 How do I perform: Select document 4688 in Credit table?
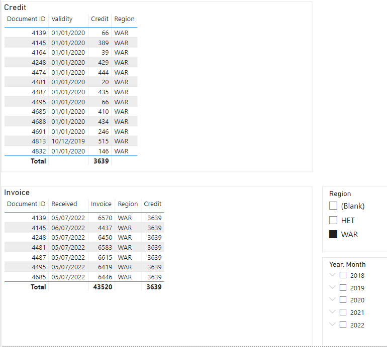(x=39, y=122)
